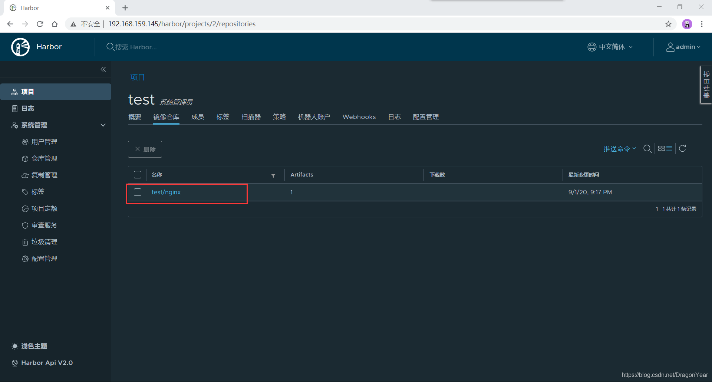Switch to the project 标签 tab
The width and height of the screenshot is (712, 382).
point(223,117)
